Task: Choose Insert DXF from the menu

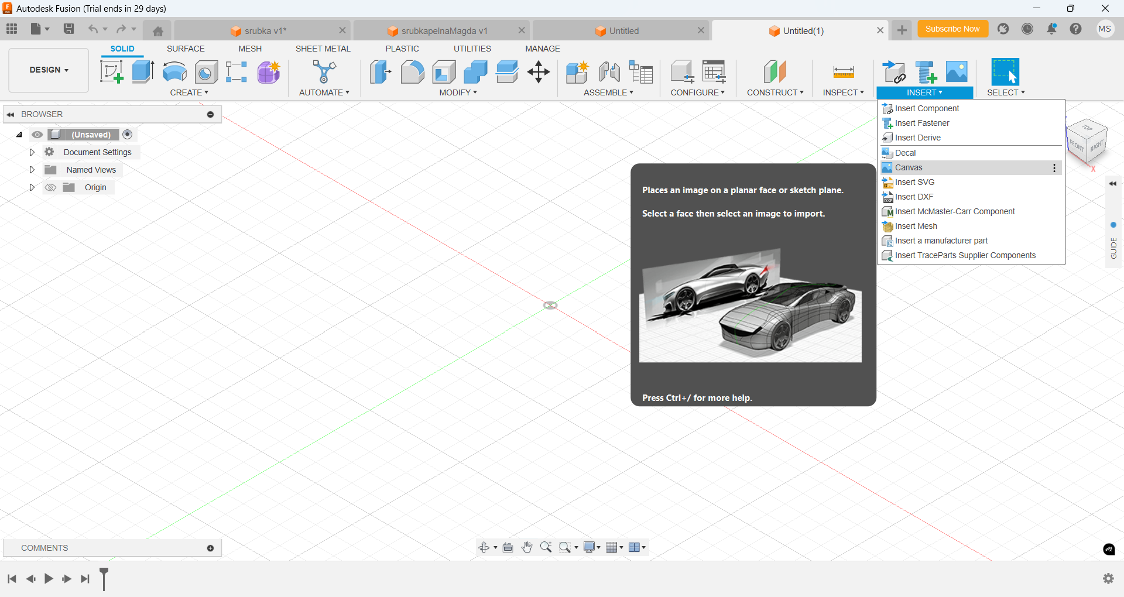Action: [971, 197]
